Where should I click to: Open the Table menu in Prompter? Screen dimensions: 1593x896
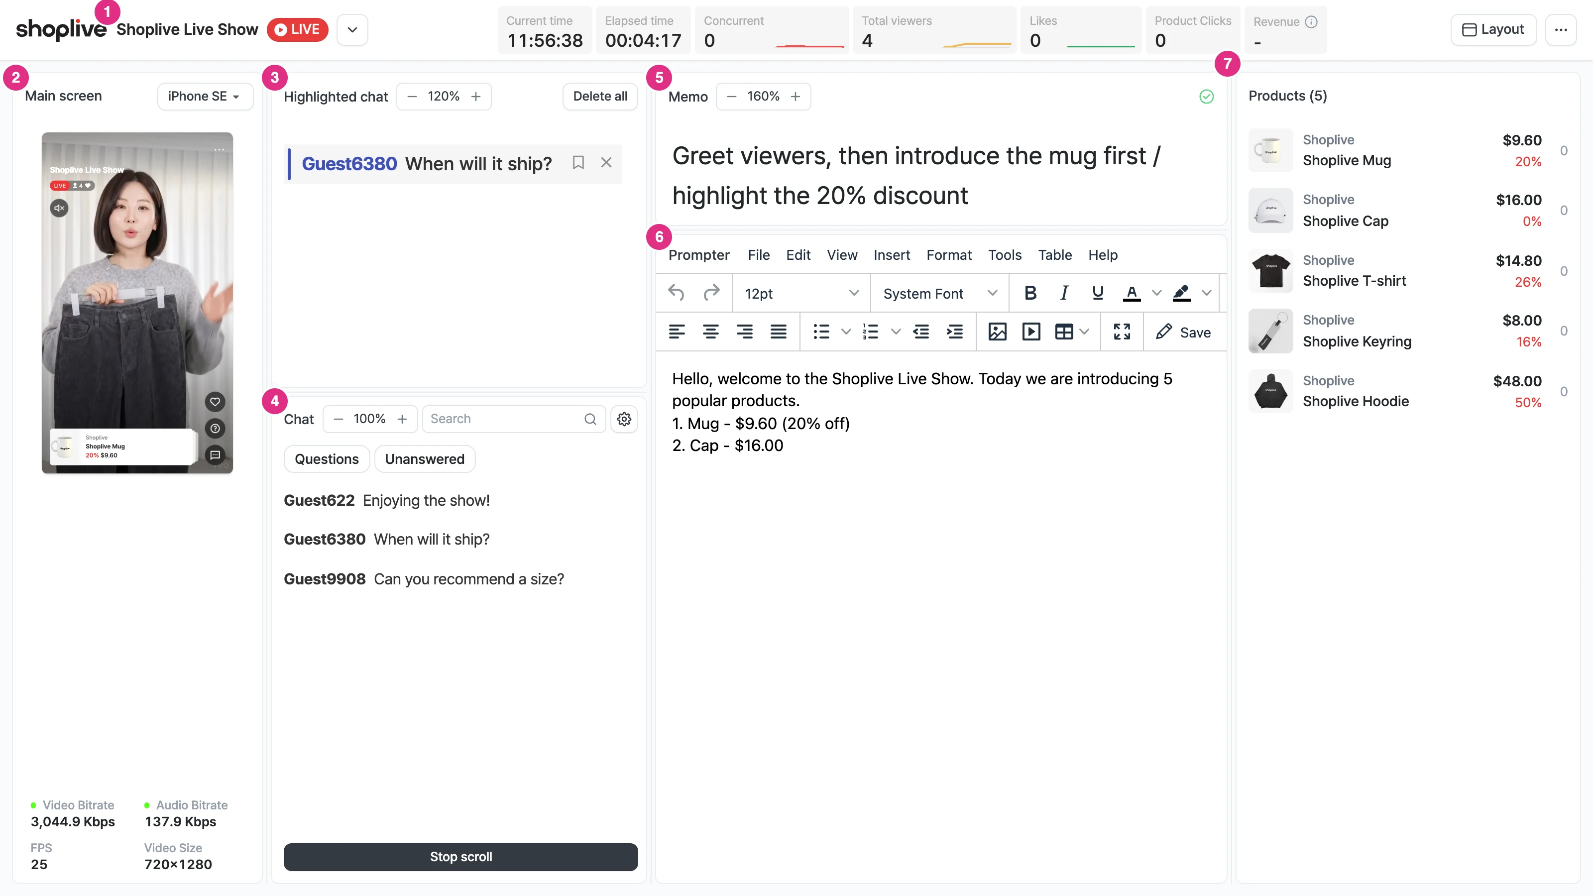click(1055, 255)
